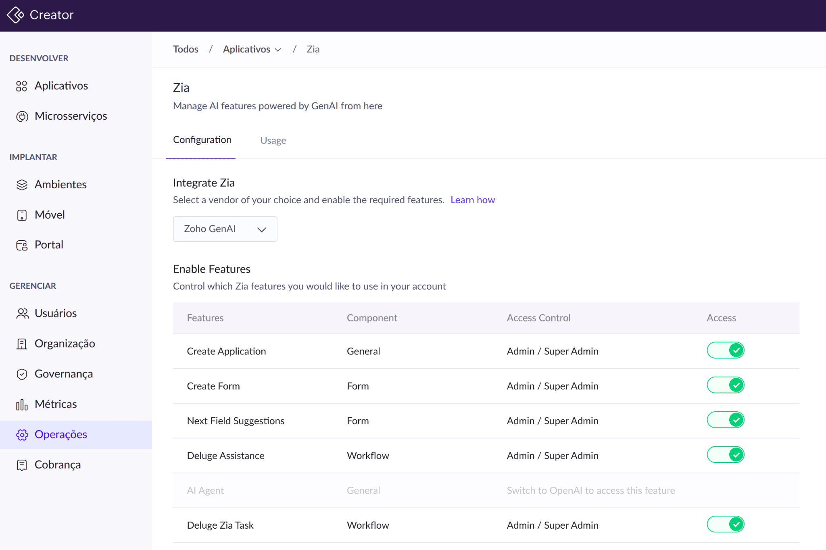Select the Portal sidebar icon
The height and width of the screenshot is (550, 826).
[x=22, y=245]
